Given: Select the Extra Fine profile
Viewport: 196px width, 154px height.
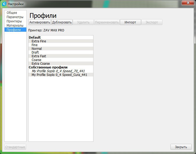Looking at the screenshot, I should coord(61,41).
